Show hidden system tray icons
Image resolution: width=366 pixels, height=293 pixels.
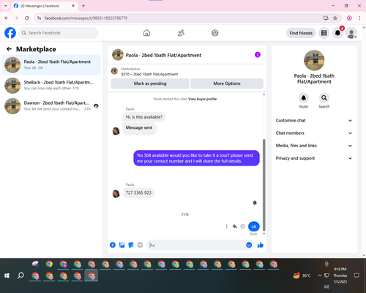[x=319, y=275]
